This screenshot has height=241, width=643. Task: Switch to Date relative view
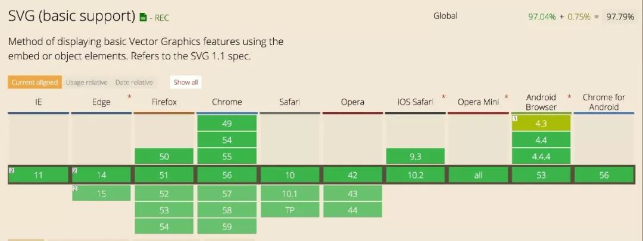[134, 83]
